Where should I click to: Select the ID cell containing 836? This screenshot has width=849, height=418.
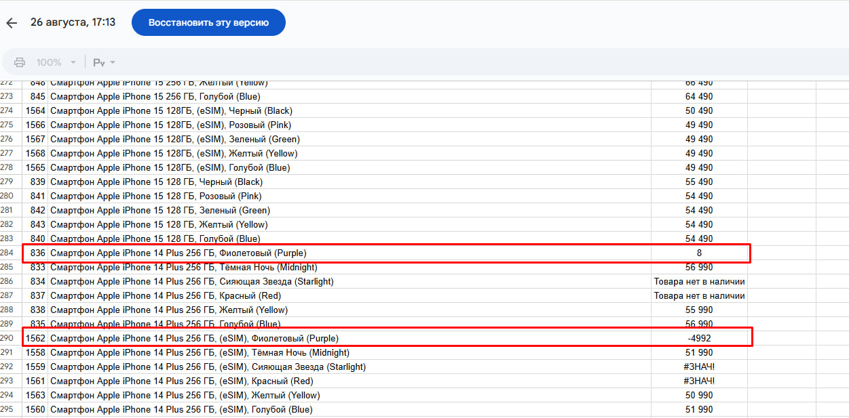(x=38, y=253)
